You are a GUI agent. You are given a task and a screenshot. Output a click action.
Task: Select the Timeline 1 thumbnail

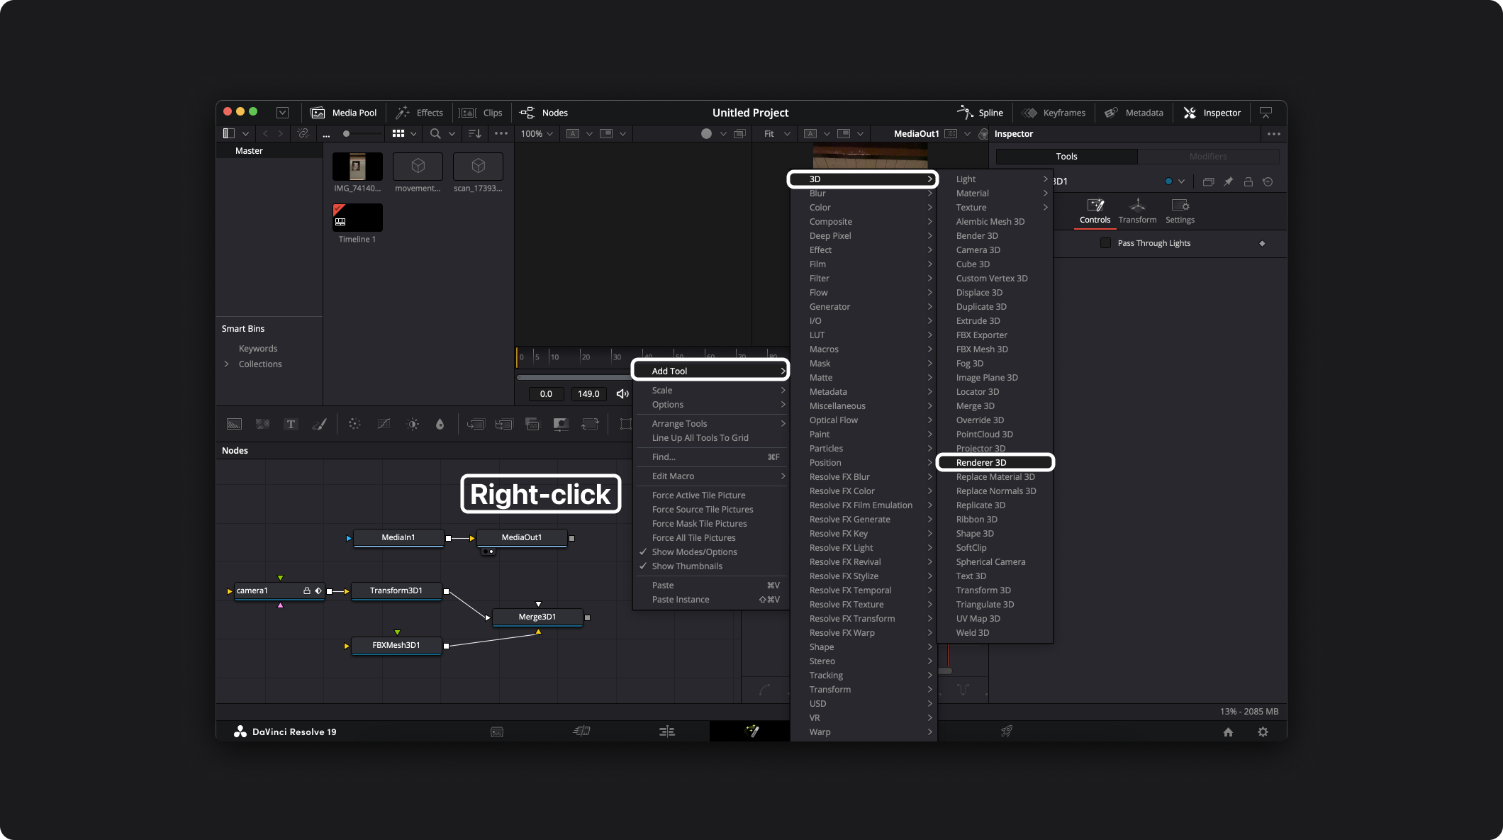pos(357,218)
